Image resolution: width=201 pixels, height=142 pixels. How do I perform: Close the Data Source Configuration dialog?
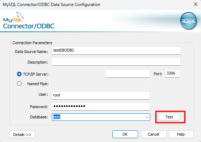pyautogui.click(x=196, y=4)
